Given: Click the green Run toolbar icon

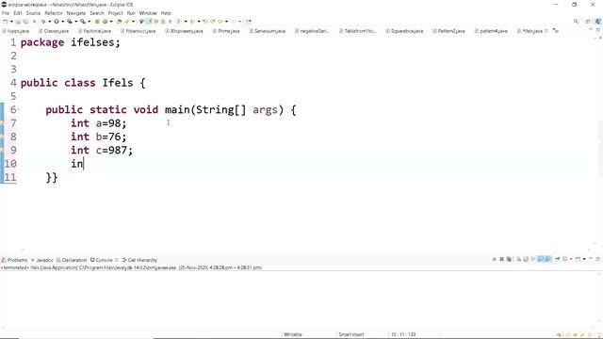Looking at the screenshot, I should point(57,22).
